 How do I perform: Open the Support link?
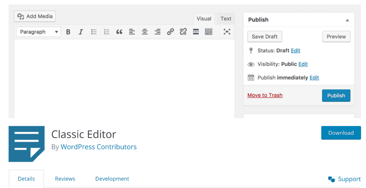[345, 179]
